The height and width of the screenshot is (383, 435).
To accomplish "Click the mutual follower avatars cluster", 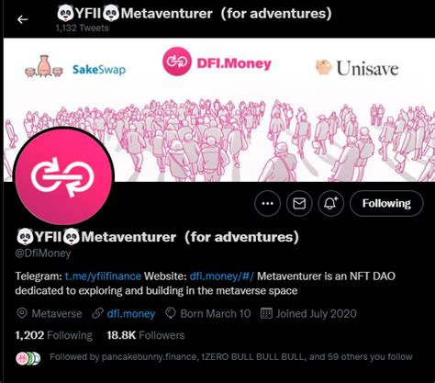I will 28,358.
